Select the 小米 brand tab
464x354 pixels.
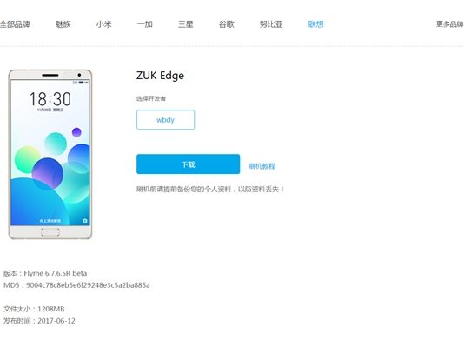104,24
